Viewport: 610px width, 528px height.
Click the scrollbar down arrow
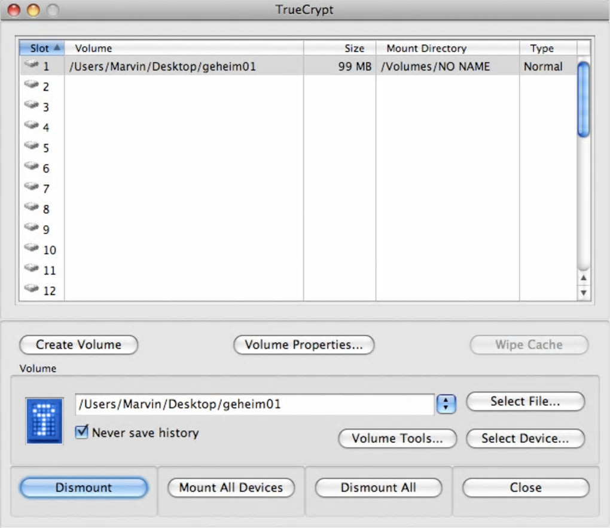tap(583, 293)
